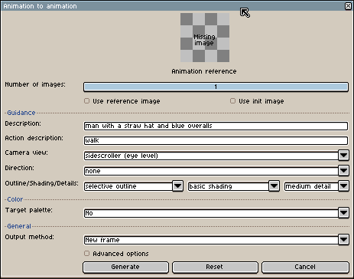354x279 pixels.
Task: Click the Missing image animation reference thumbnail
Action: click(205, 38)
